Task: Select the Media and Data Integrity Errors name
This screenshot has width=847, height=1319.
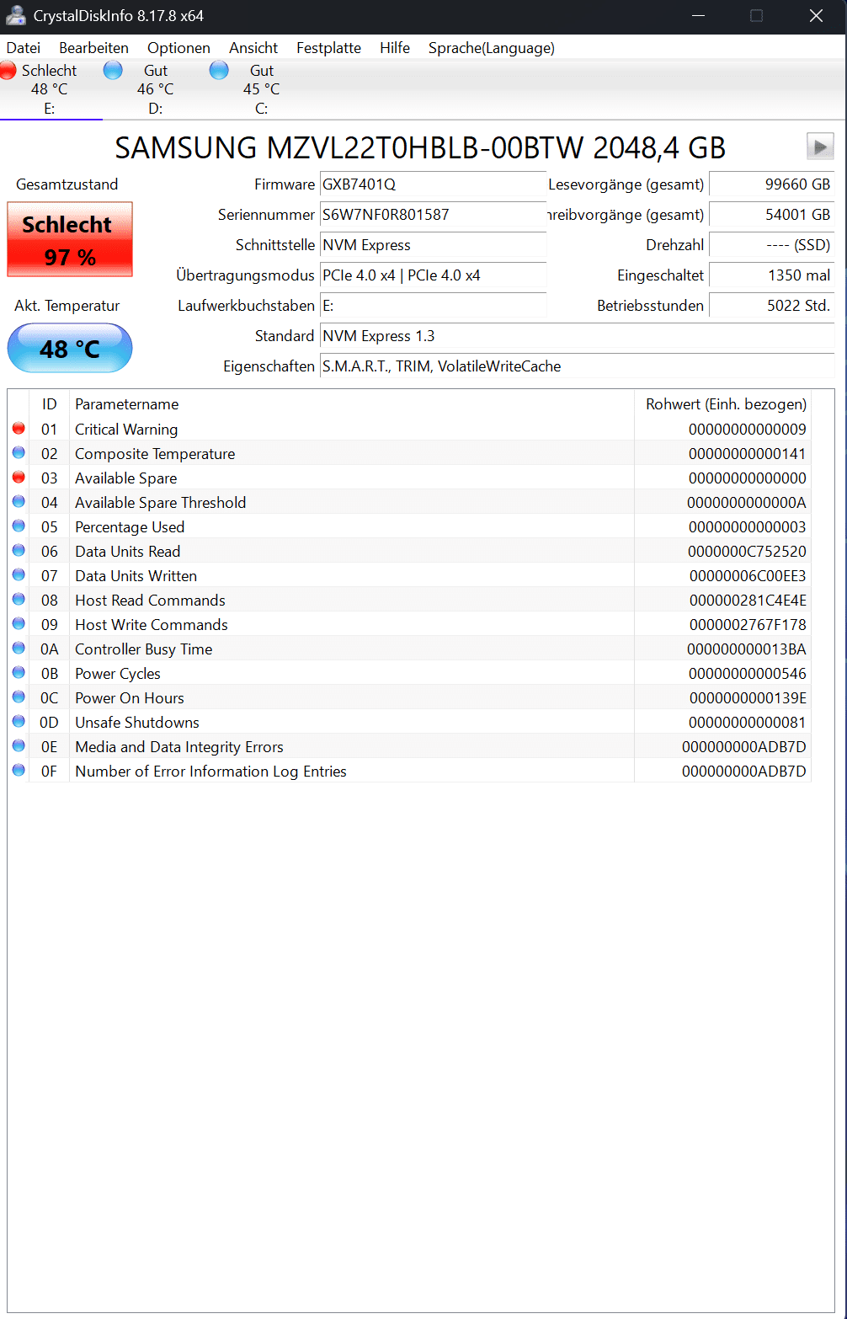Action: [179, 747]
